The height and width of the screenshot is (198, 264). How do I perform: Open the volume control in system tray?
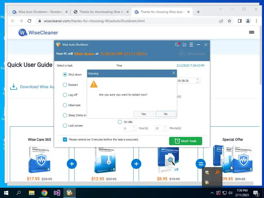pyautogui.click(x=230, y=193)
